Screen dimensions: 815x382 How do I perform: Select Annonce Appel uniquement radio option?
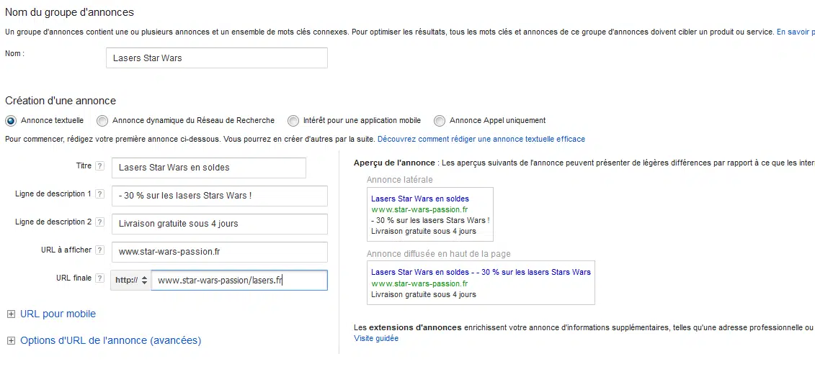click(x=439, y=121)
